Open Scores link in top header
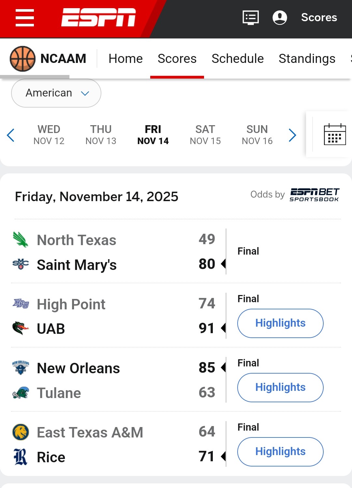 [319, 18]
